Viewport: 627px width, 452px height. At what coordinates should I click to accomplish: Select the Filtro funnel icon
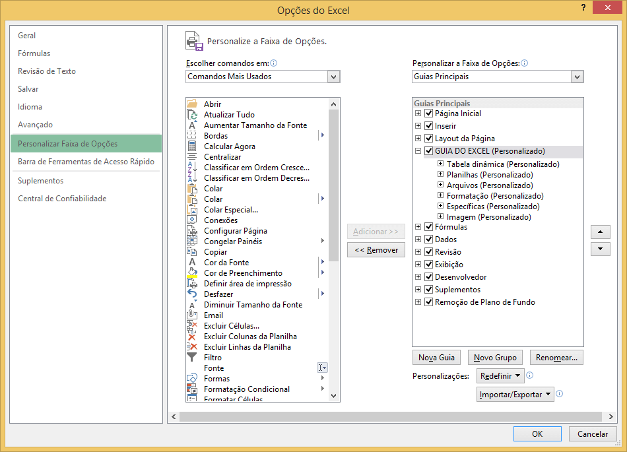[x=192, y=358]
